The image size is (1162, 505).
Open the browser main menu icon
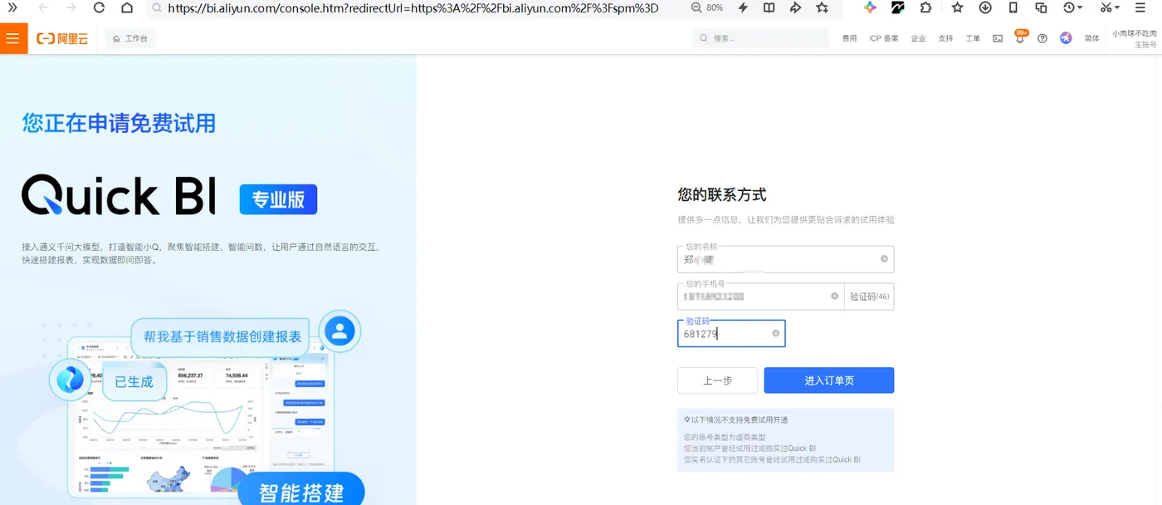click(1140, 7)
